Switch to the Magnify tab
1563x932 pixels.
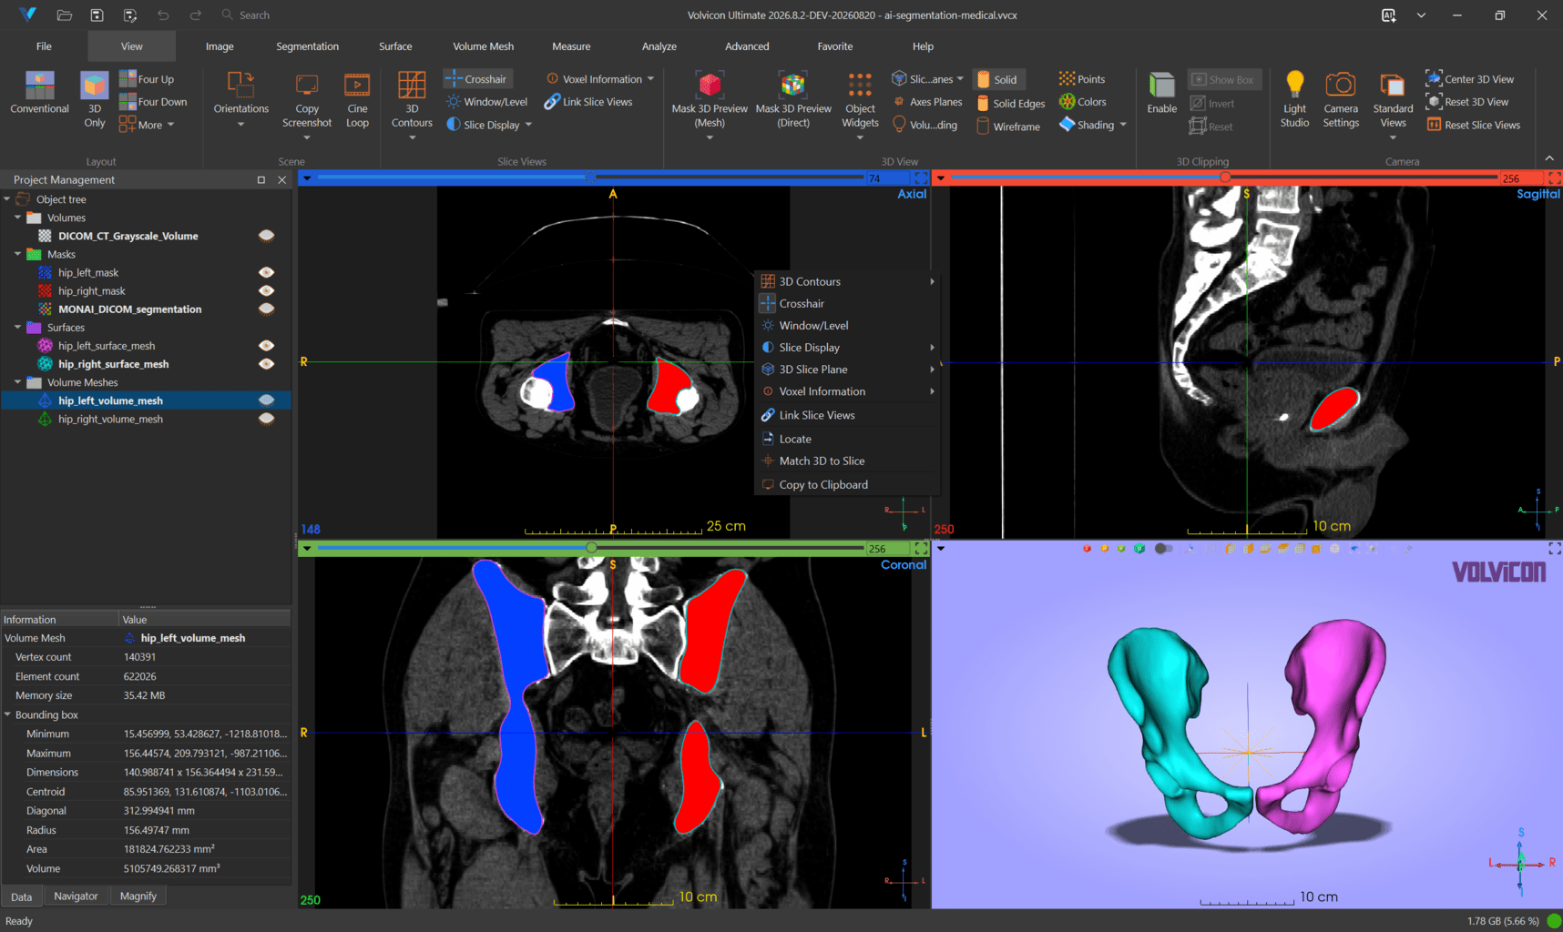(x=138, y=897)
